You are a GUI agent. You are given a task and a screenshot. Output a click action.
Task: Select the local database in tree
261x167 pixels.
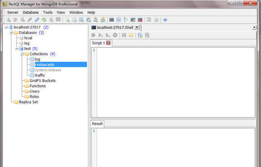click(x=28, y=38)
